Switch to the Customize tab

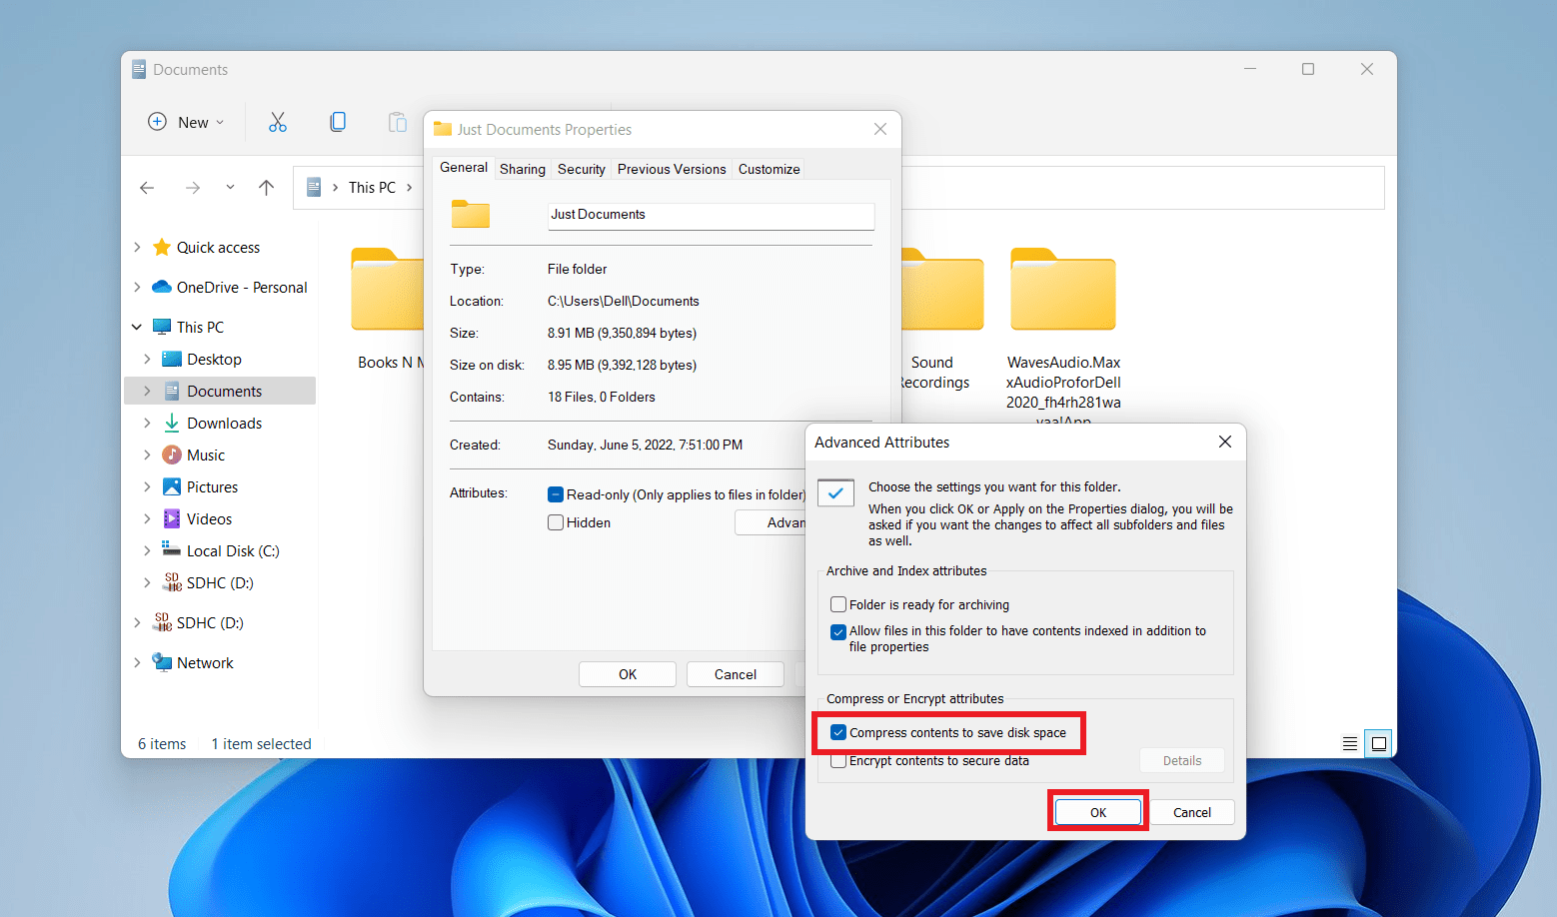click(770, 169)
